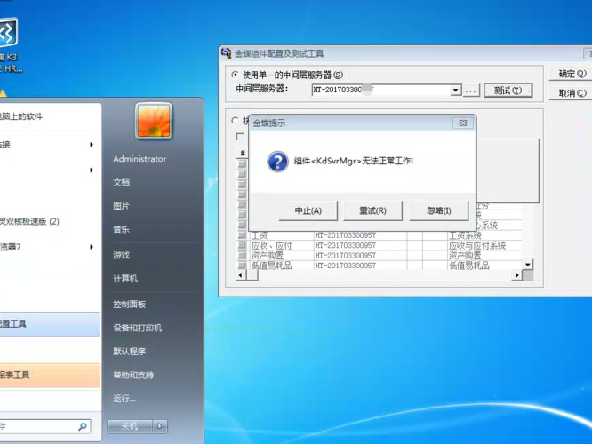Screen dimensions: 592x444
Task: Tick the checkbox in the 资产购置 row
Action: (242, 256)
